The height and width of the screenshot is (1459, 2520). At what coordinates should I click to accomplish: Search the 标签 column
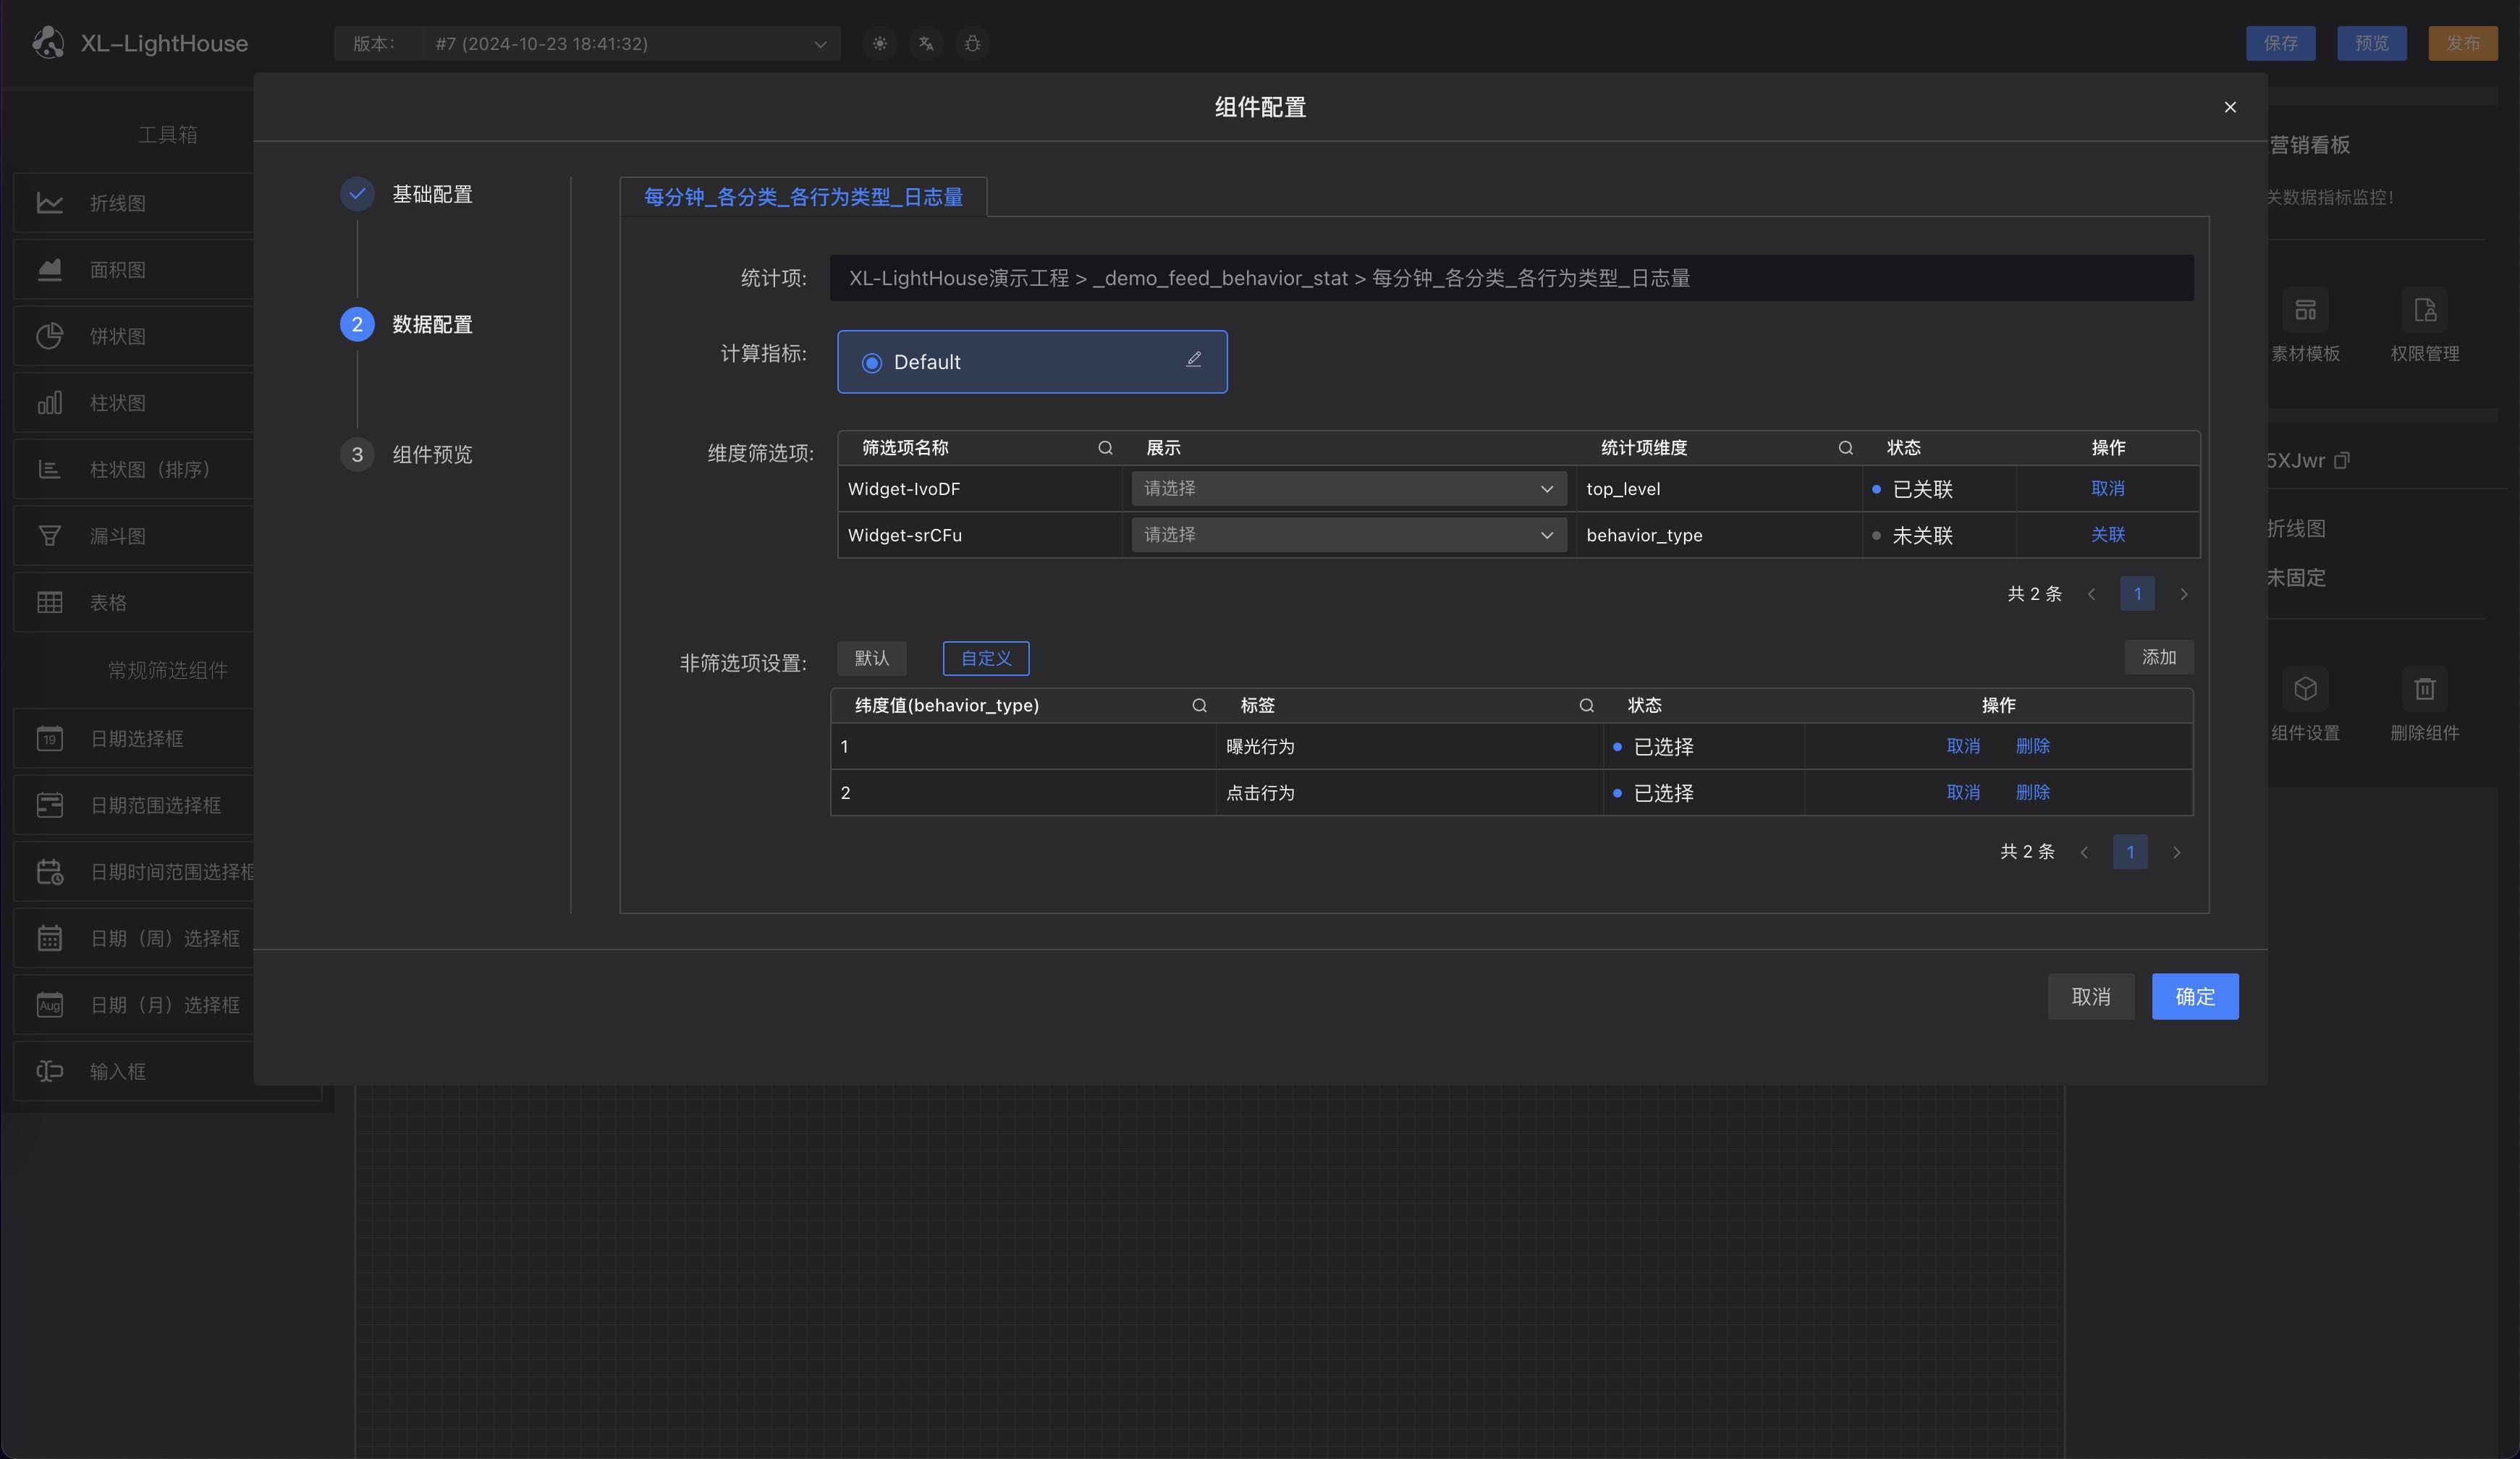coord(1586,706)
